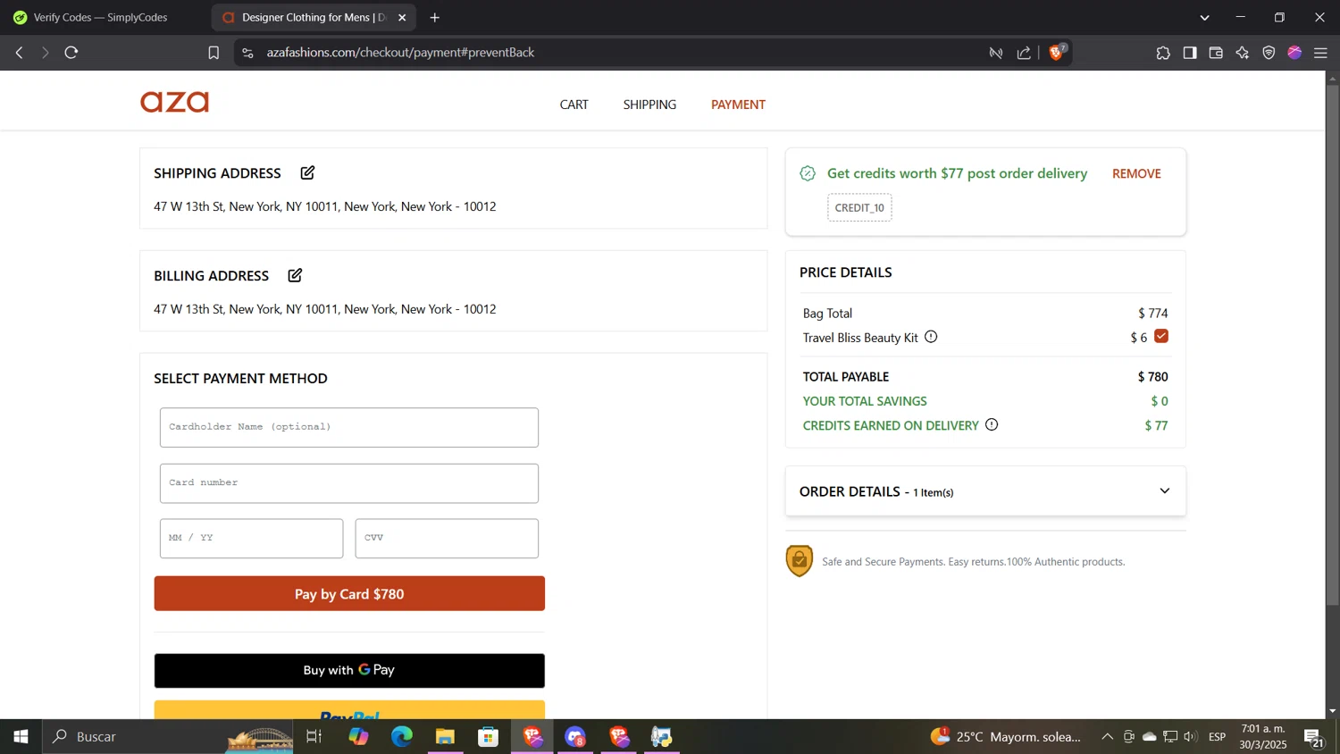Uncheck the Travel Bliss Beauty Kit checkbox

[1161, 336]
